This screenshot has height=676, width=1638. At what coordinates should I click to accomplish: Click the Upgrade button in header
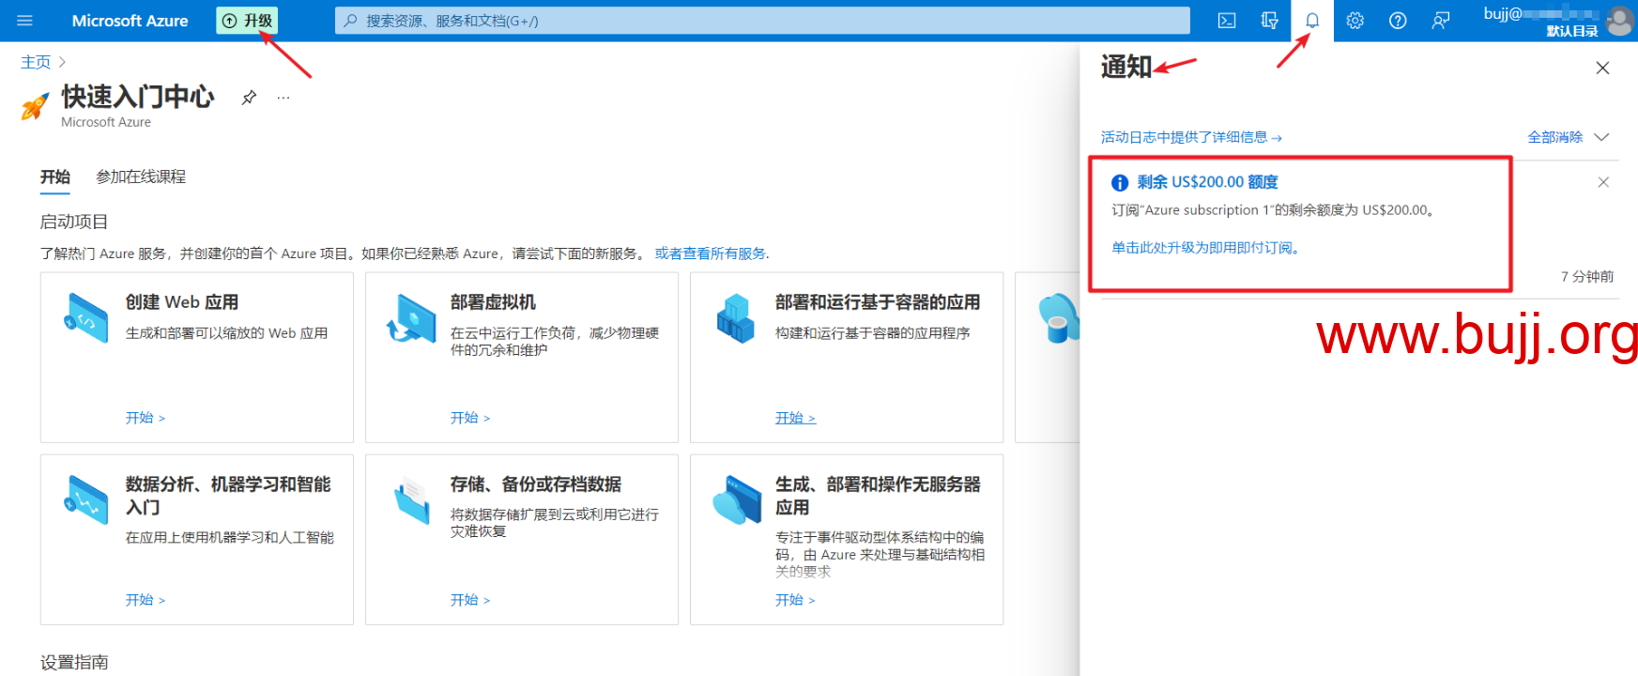(248, 21)
